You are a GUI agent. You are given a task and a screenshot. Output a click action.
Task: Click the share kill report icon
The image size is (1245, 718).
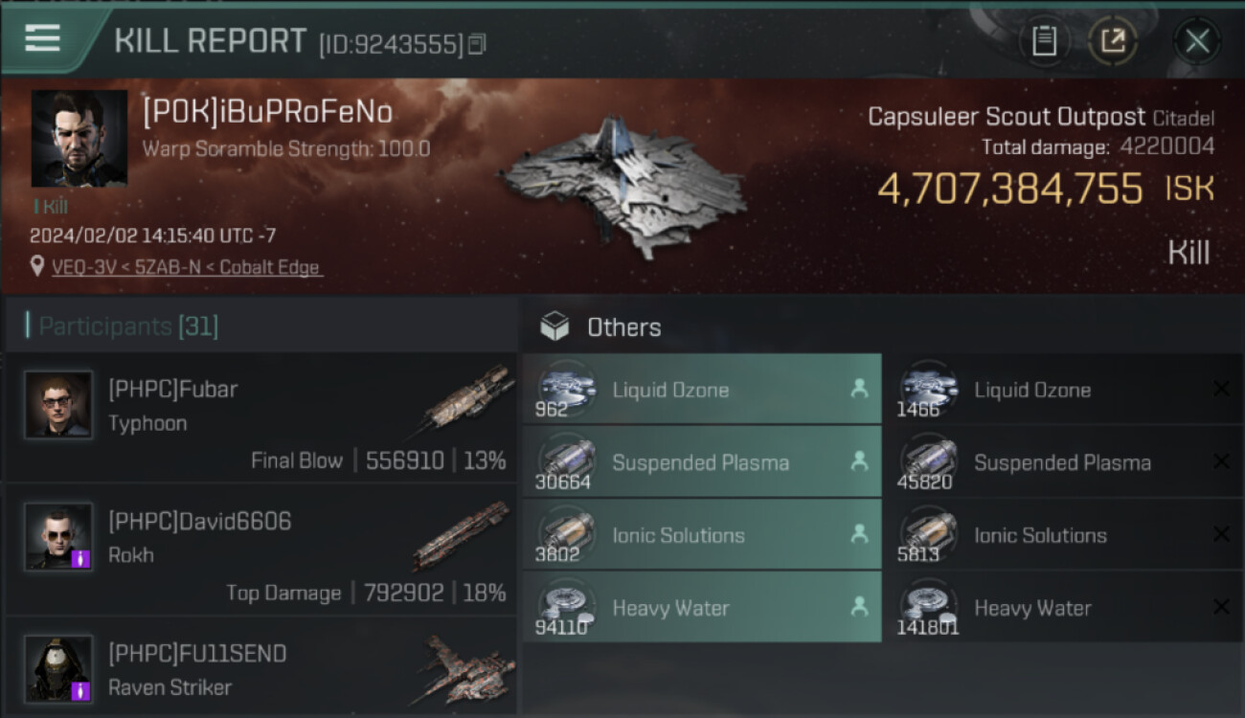(1112, 41)
